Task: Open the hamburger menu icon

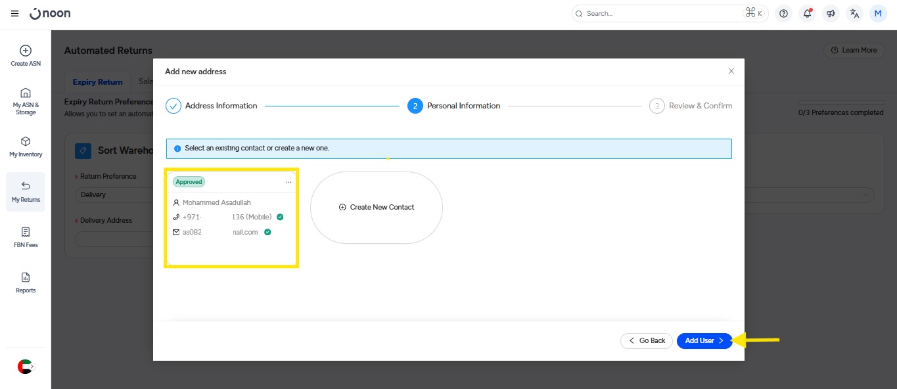Action: coord(14,14)
